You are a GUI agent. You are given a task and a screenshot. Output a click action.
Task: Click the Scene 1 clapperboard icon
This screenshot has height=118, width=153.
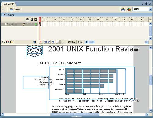point(11,9)
